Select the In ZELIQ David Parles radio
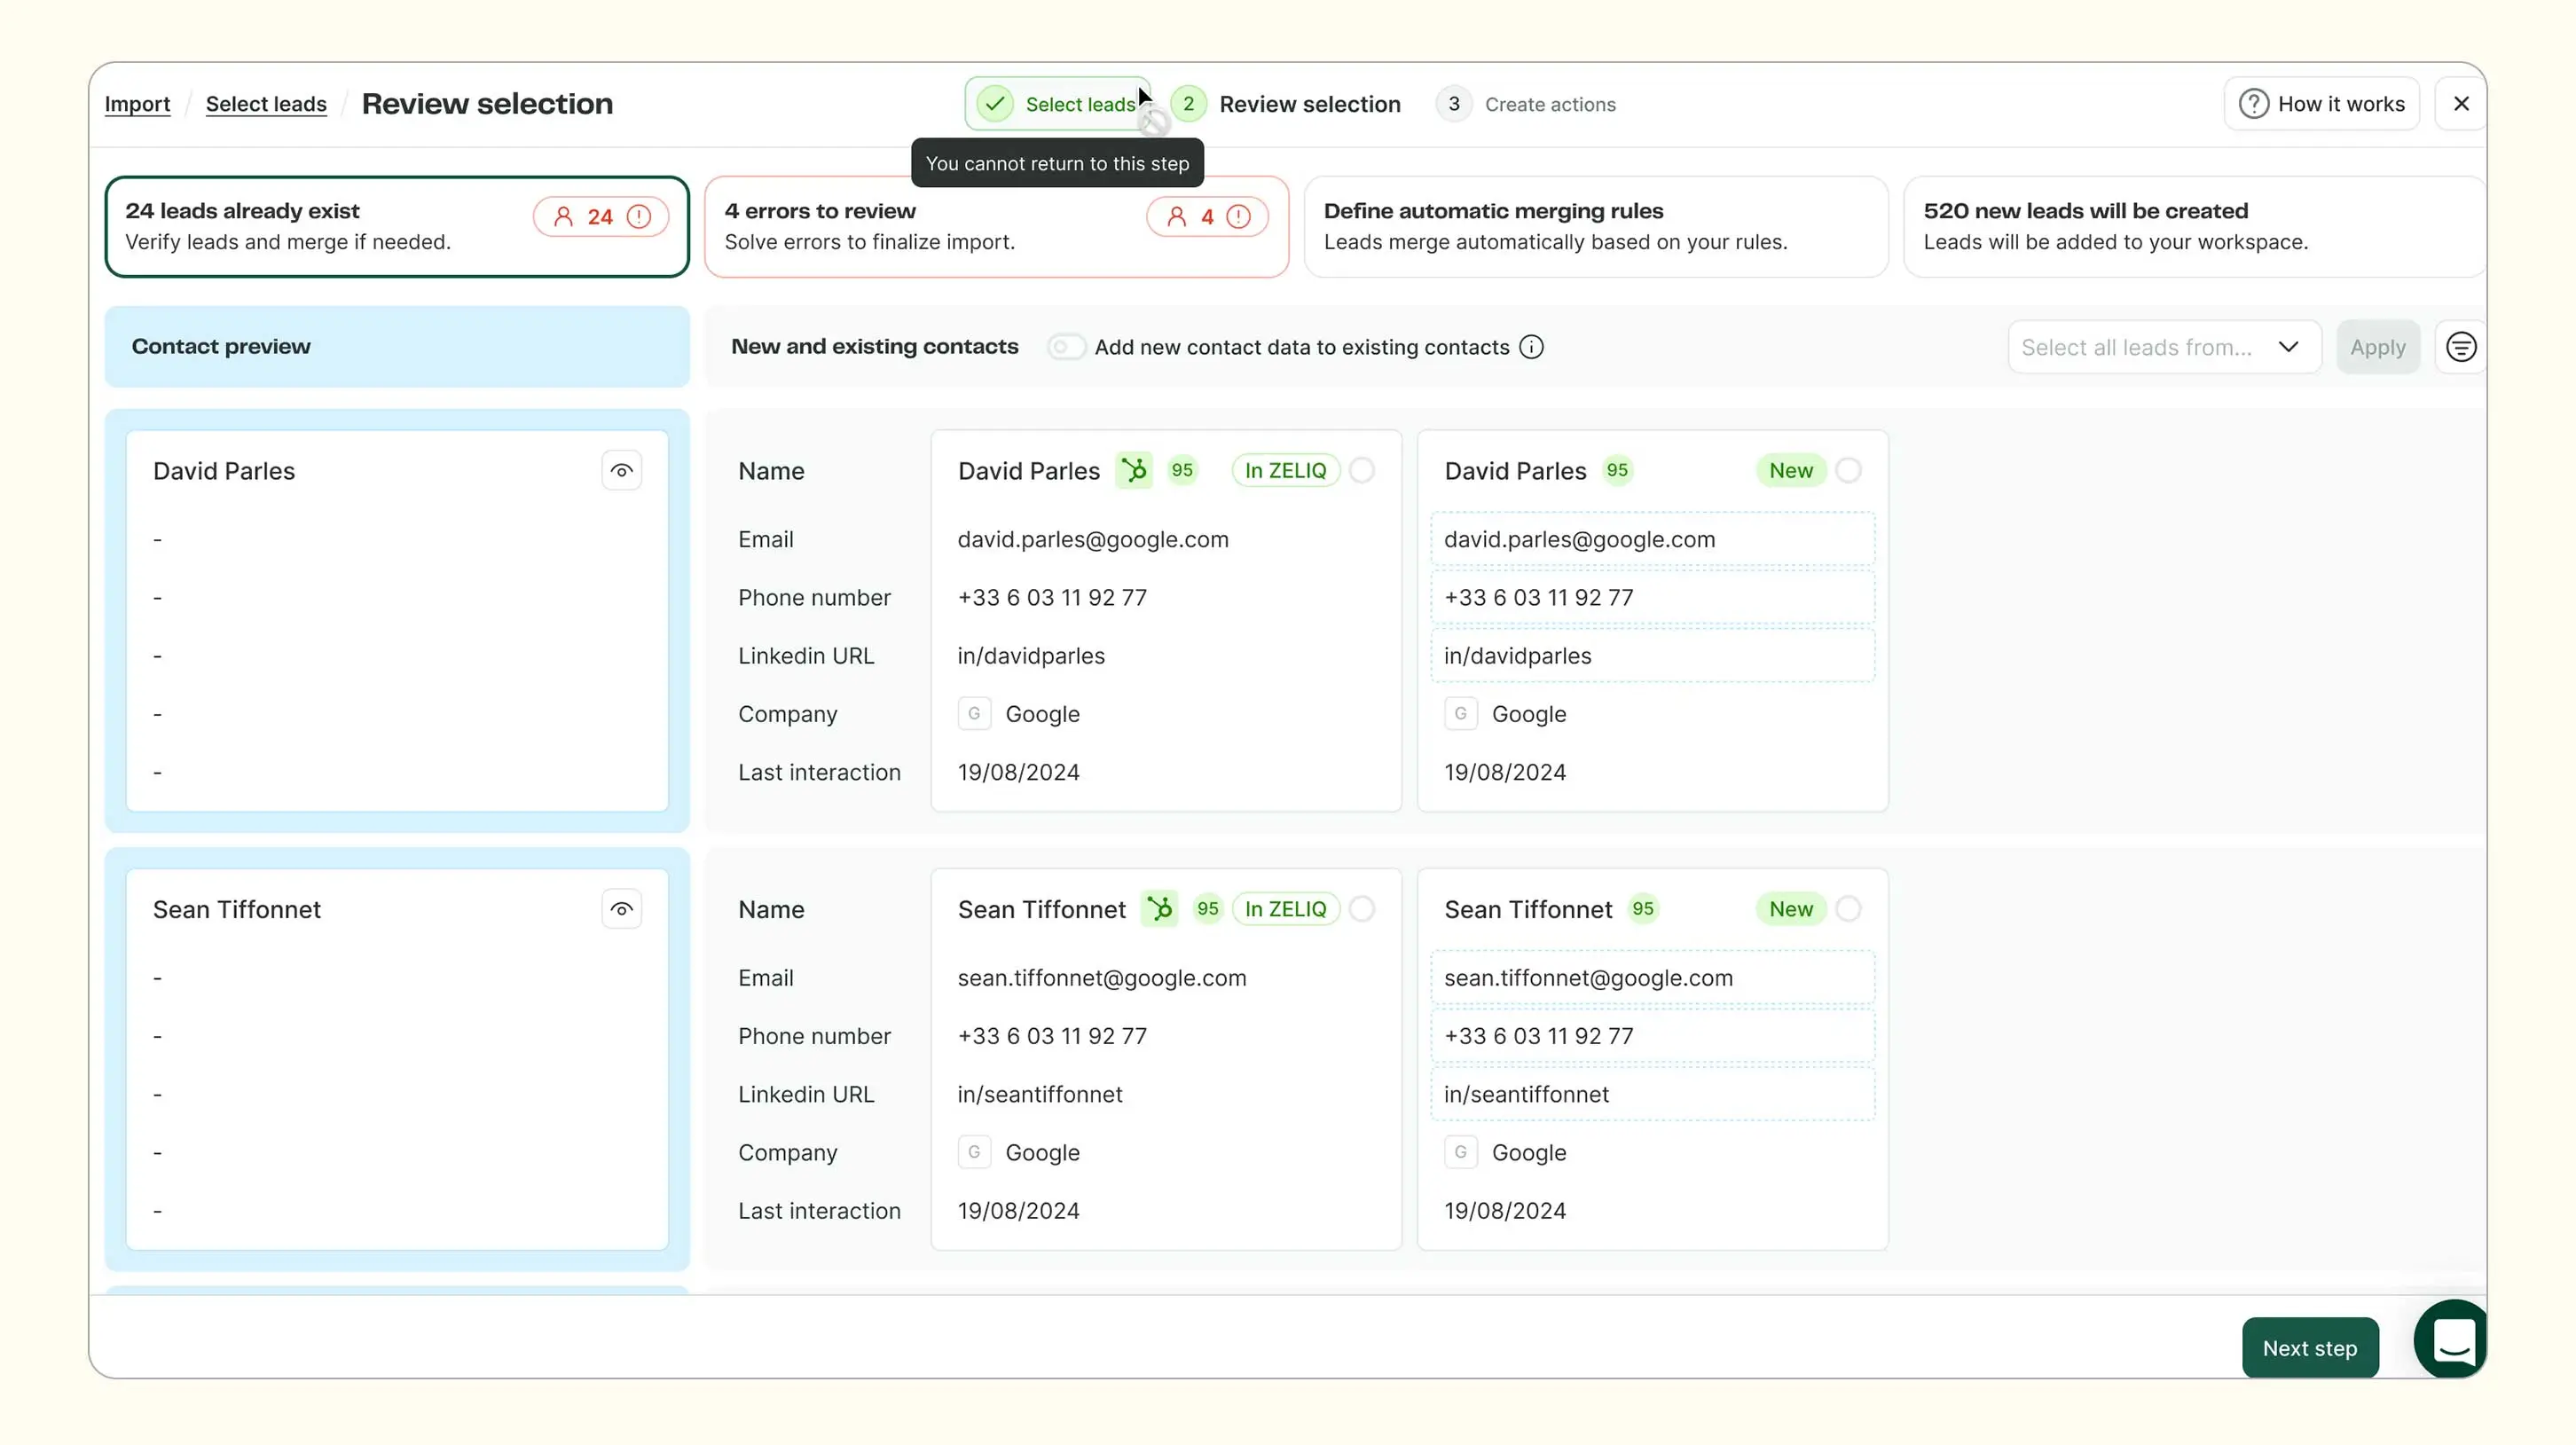 [x=1362, y=470]
